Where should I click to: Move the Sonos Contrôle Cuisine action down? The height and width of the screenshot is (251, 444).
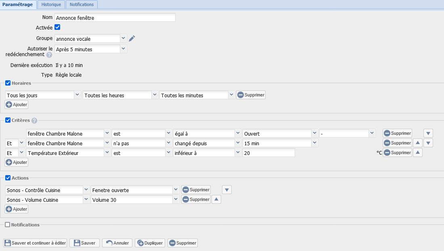227,190
